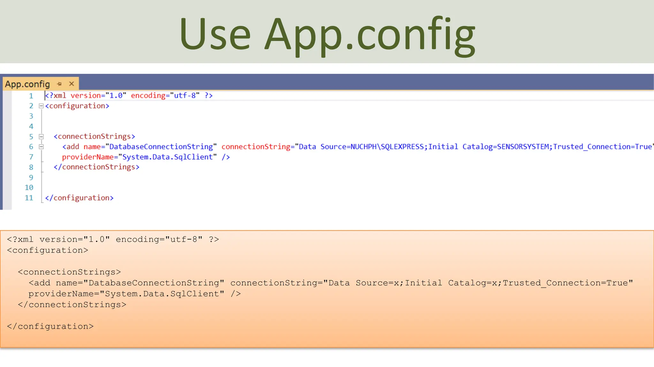Click Catalog=x in the orange snippet
Viewport: 654px width, 367px height.
[x=473, y=283]
